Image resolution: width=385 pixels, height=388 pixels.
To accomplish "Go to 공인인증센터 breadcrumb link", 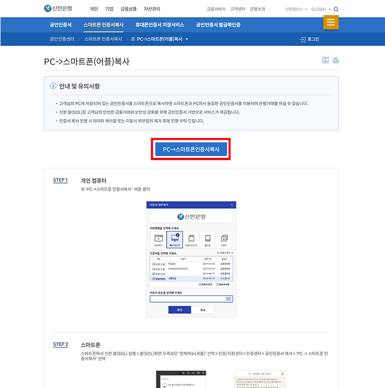I will pyautogui.click(x=62, y=39).
